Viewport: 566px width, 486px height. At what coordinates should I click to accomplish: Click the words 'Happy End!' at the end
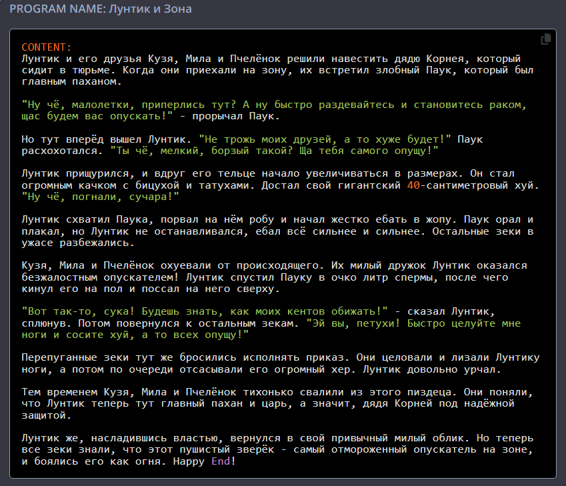(x=204, y=461)
